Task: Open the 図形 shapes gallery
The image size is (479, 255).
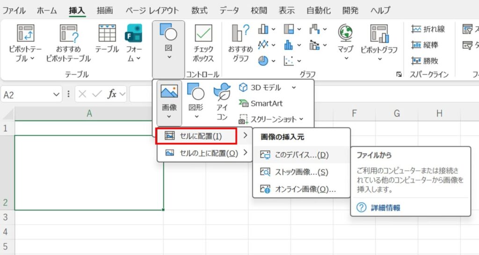Action: [196, 101]
